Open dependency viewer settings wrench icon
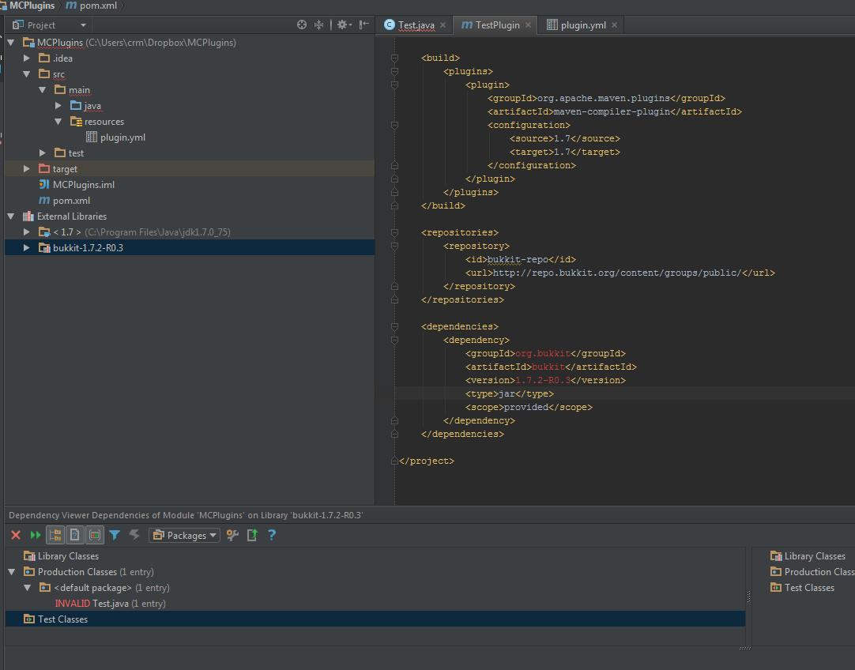 point(232,535)
